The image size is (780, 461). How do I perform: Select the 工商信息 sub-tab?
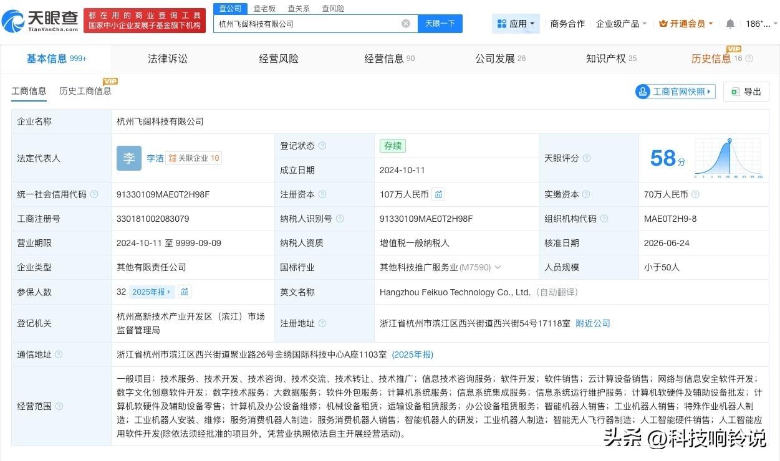(x=29, y=91)
